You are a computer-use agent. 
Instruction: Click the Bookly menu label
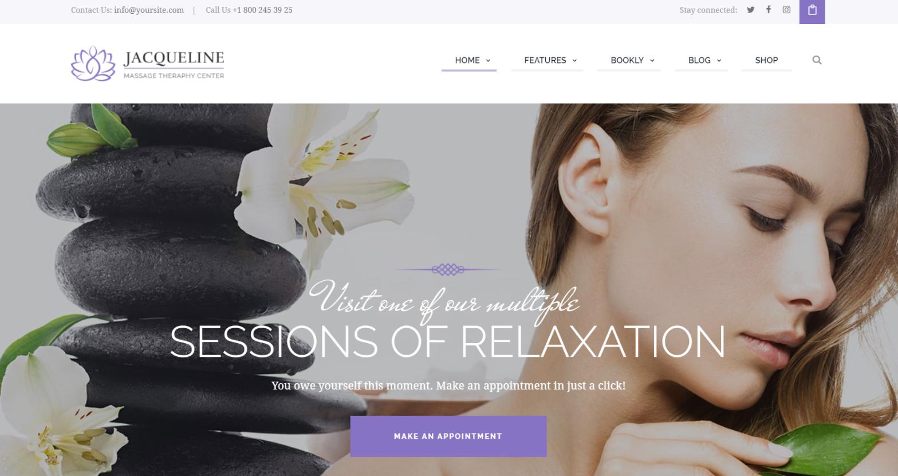click(627, 60)
